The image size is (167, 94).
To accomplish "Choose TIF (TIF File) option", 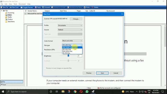I will tap(72, 53).
